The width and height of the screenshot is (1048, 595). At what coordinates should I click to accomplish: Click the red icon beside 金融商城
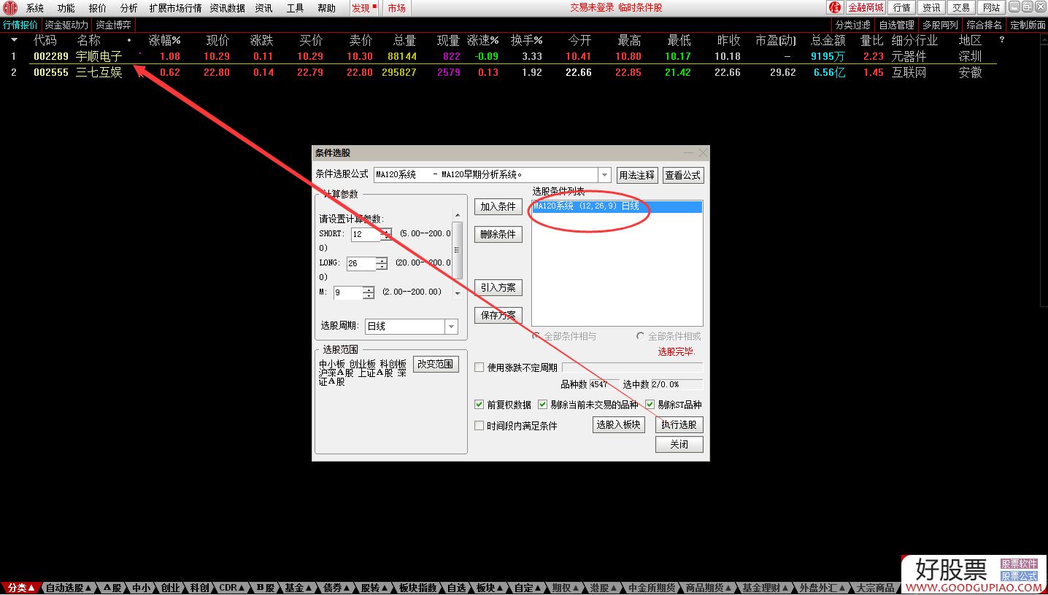point(835,8)
